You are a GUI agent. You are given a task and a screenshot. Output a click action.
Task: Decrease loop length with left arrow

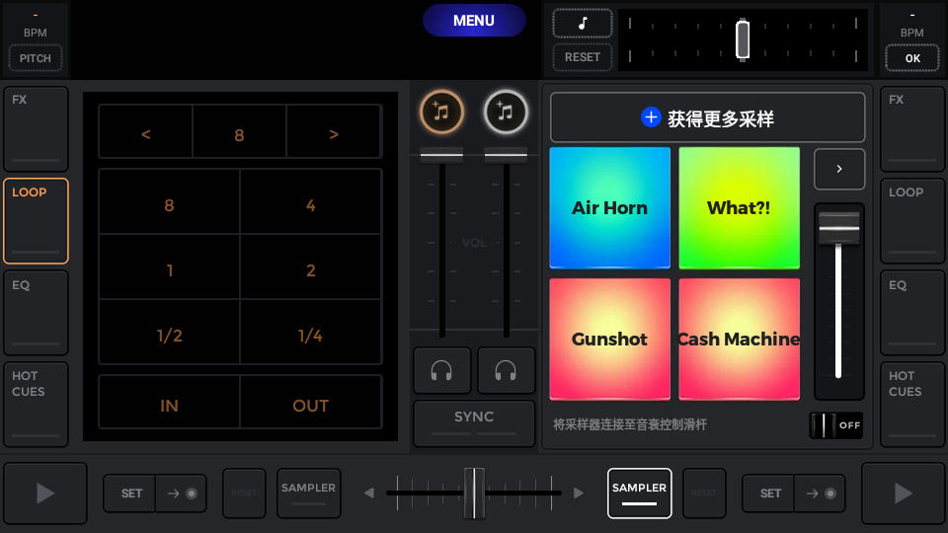146,134
